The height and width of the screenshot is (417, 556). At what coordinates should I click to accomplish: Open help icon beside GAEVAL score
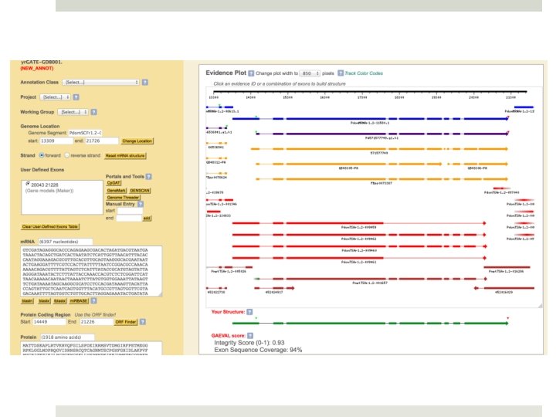(x=250, y=336)
